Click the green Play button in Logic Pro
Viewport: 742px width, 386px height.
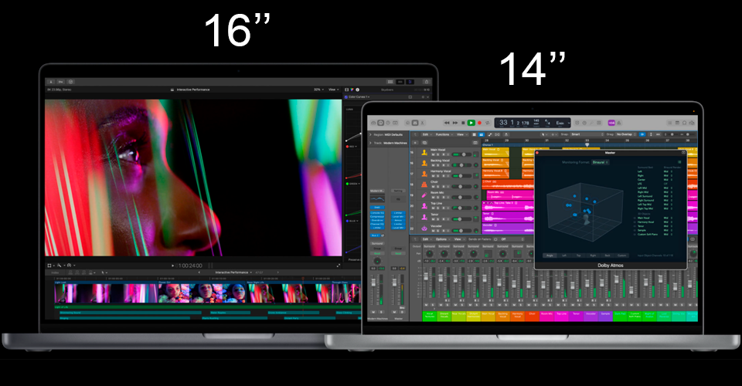pos(471,123)
